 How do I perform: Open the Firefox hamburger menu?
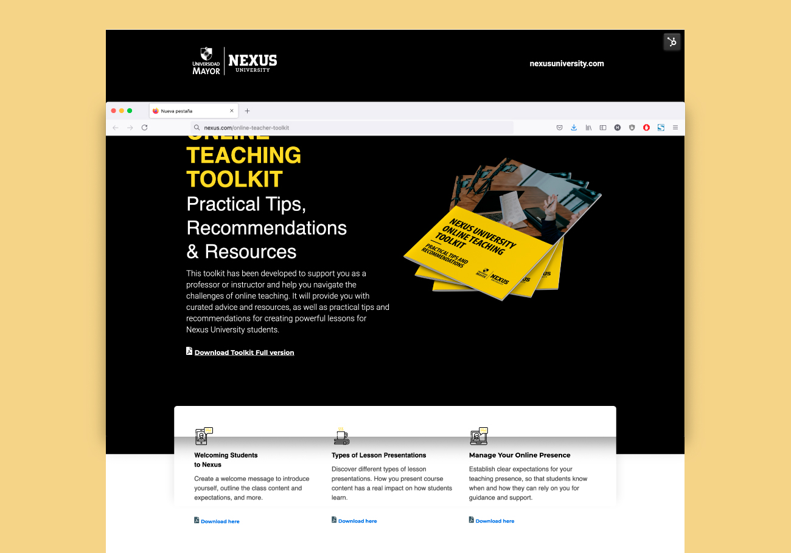click(x=675, y=128)
